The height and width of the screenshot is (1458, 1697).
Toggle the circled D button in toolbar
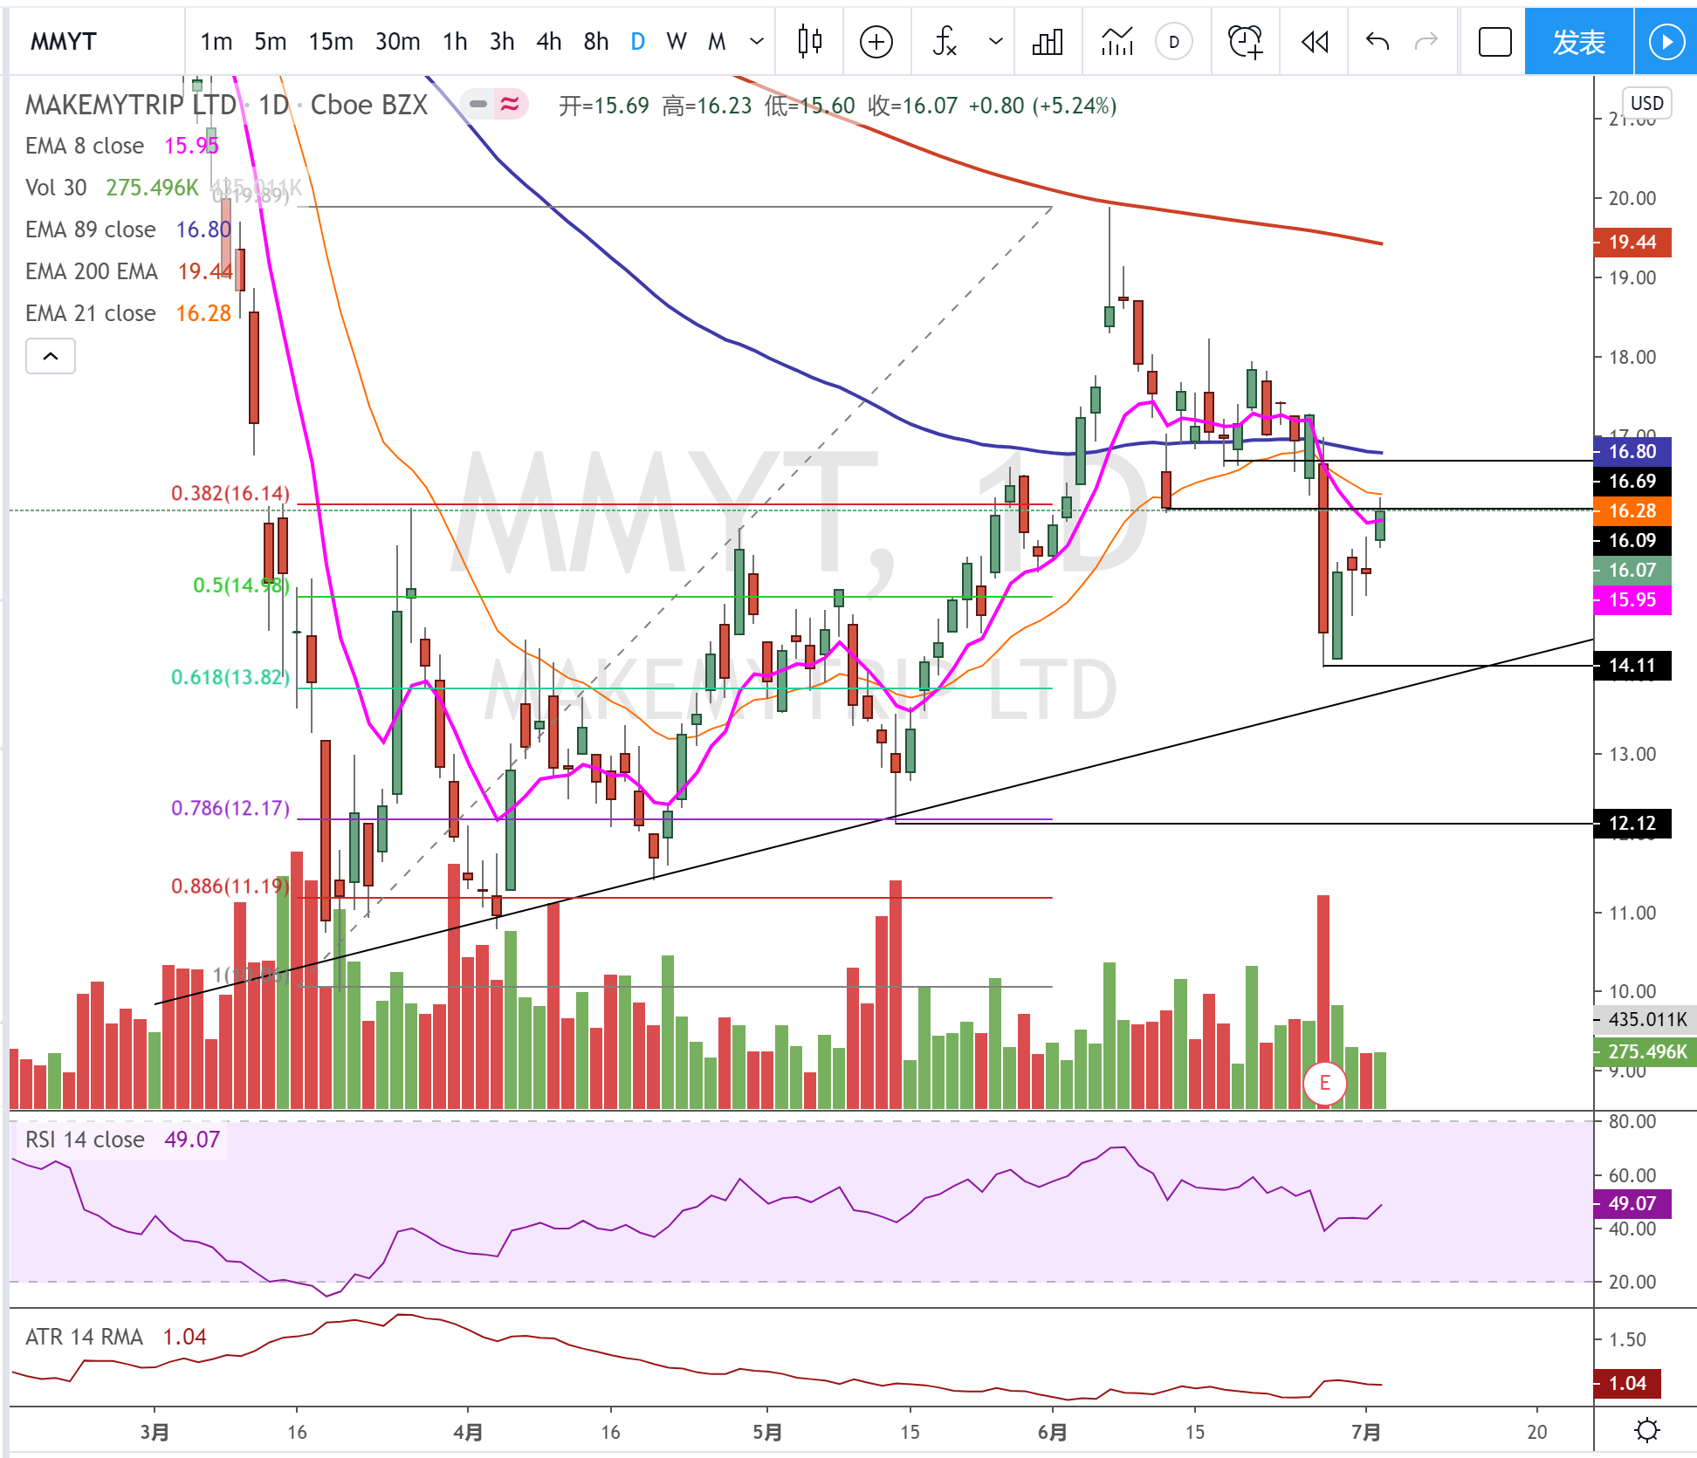pos(1173,41)
